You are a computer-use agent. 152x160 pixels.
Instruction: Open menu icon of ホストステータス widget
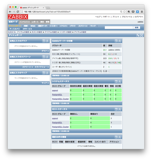(116, 109)
